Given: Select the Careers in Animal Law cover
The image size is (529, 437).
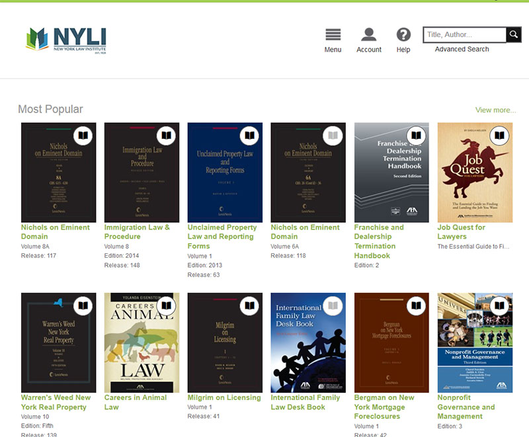Looking at the screenshot, I should pos(142,342).
